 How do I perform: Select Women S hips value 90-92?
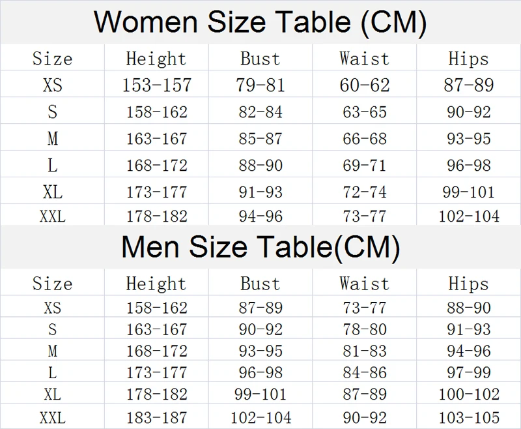[x=469, y=111]
